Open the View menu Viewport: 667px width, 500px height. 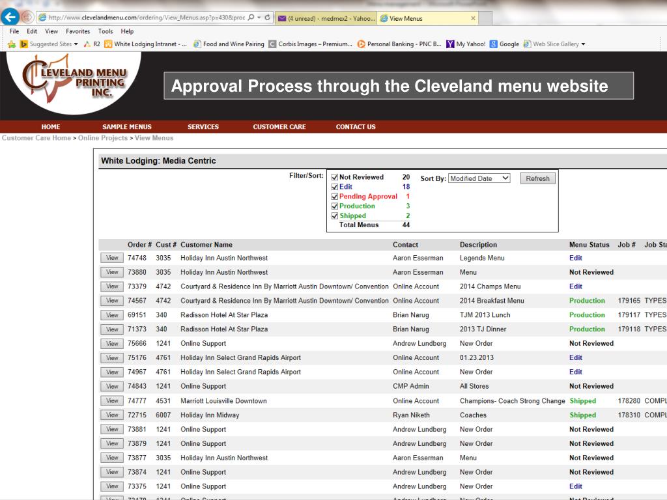51,31
